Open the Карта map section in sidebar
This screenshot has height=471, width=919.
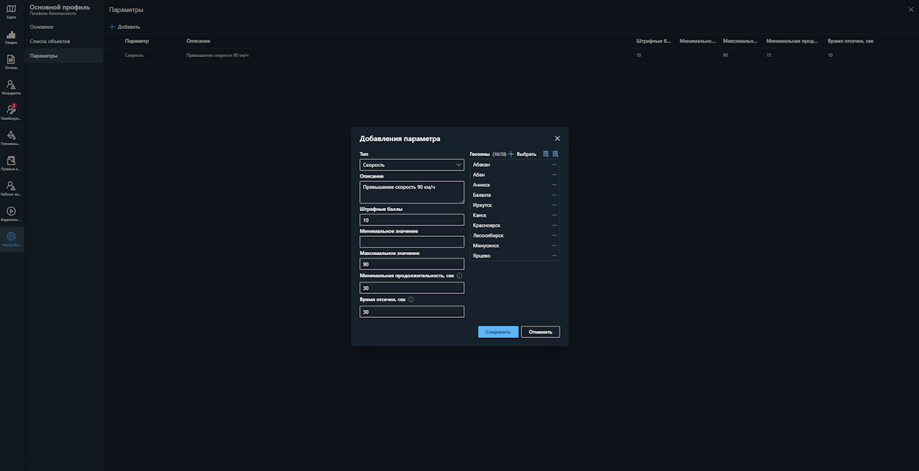pos(11,12)
